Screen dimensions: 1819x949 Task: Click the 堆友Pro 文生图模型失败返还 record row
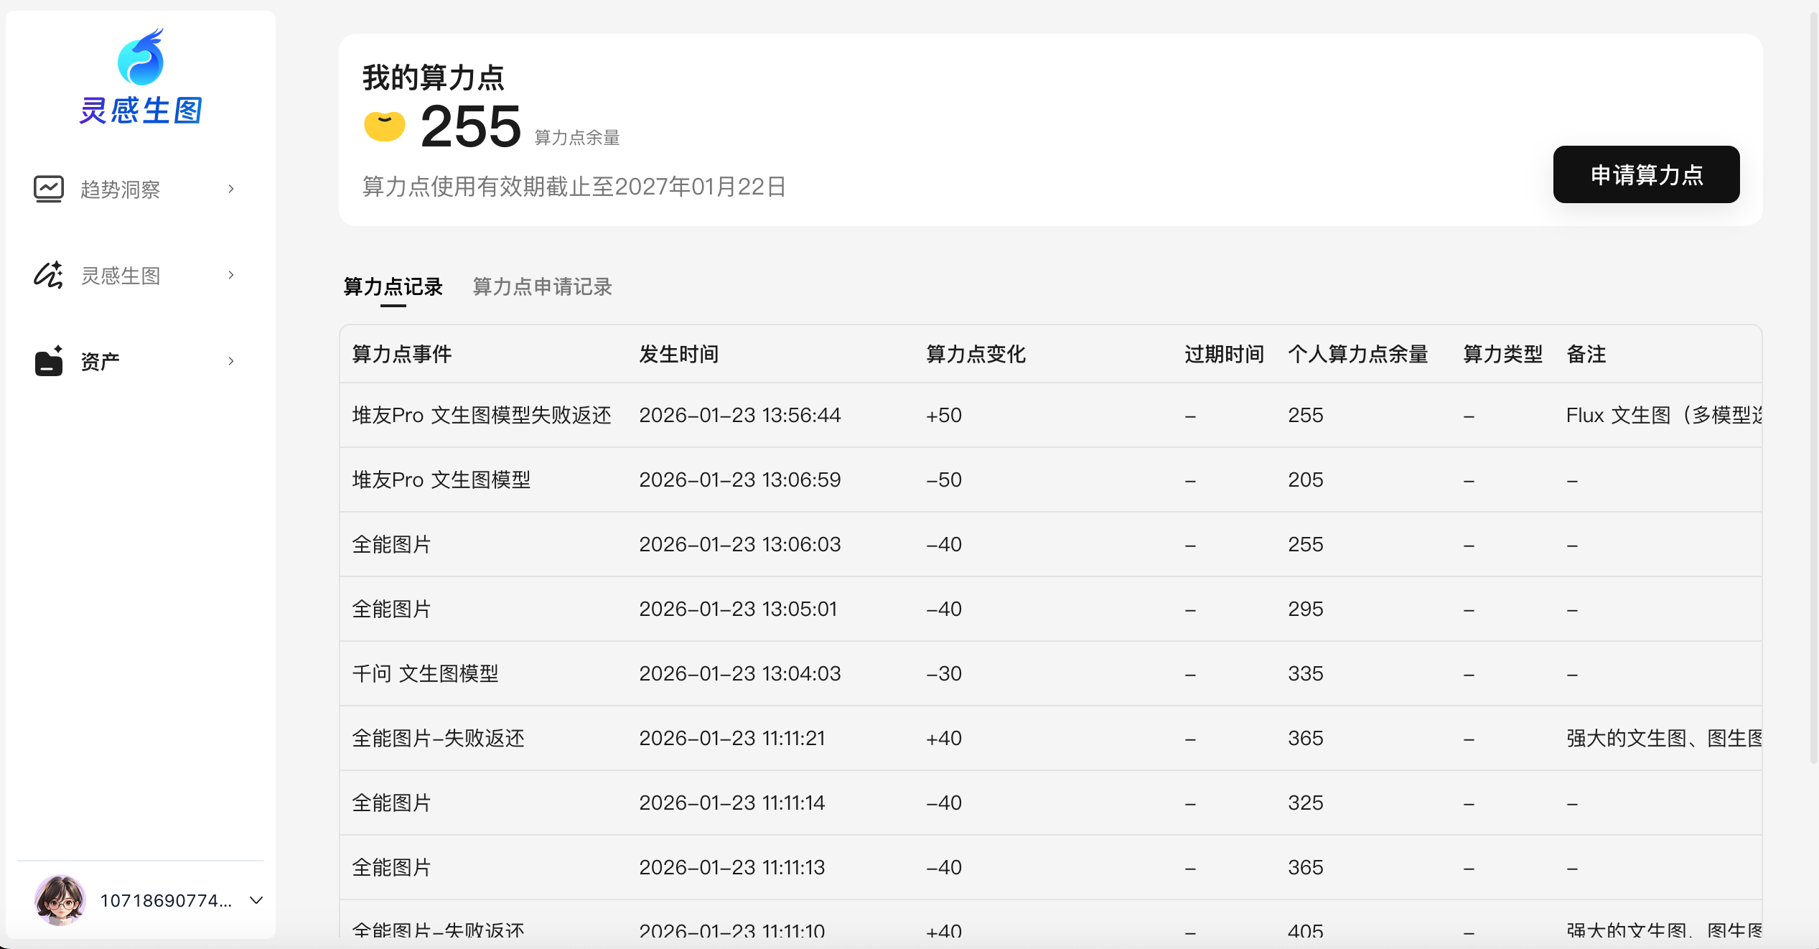click(x=481, y=415)
